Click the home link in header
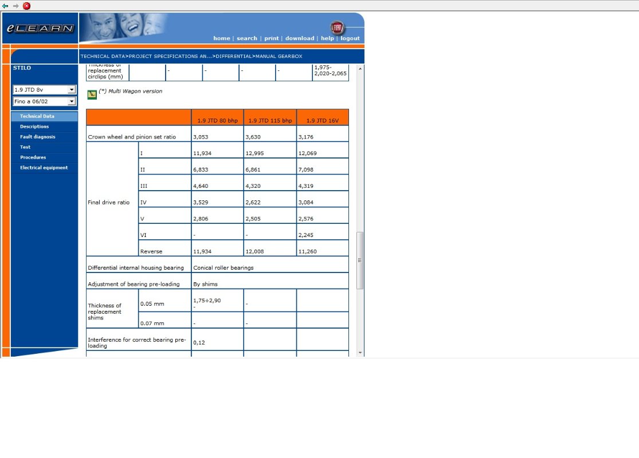Screen dimensions: 639x458 pos(221,38)
